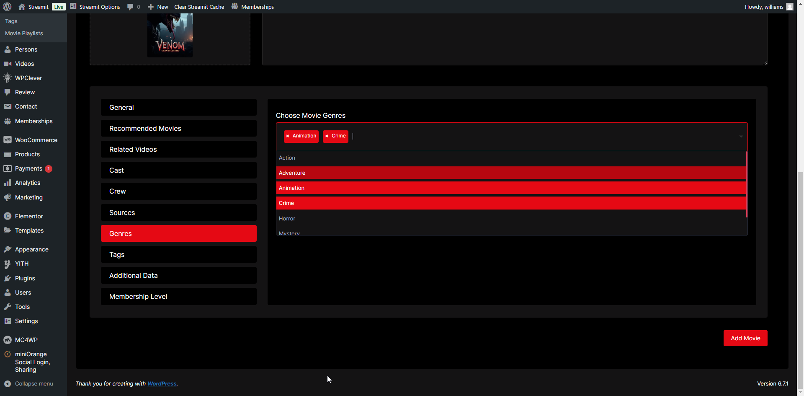Image resolution: width=804 pixels, height=396 pixels.
Task: Click the Payments dollar icon
Action: point(8,168)
